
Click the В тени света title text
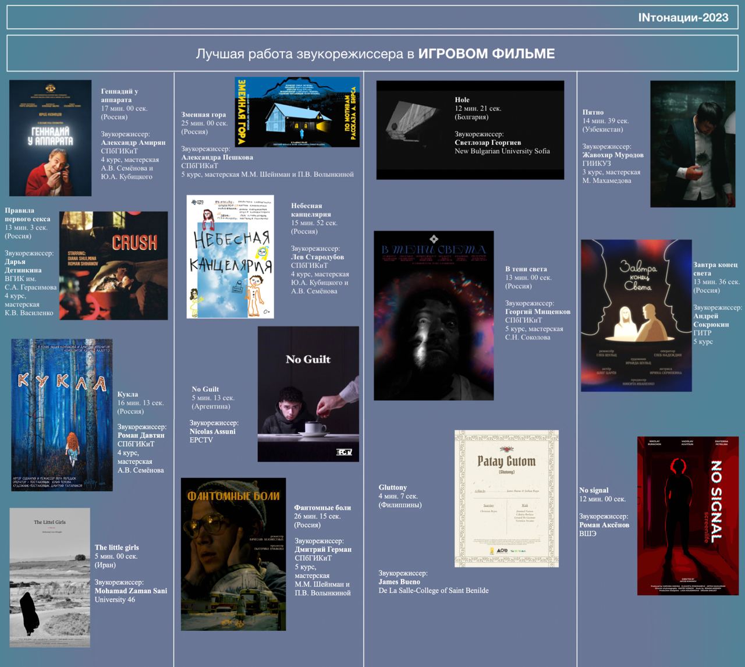coord(526,269)
